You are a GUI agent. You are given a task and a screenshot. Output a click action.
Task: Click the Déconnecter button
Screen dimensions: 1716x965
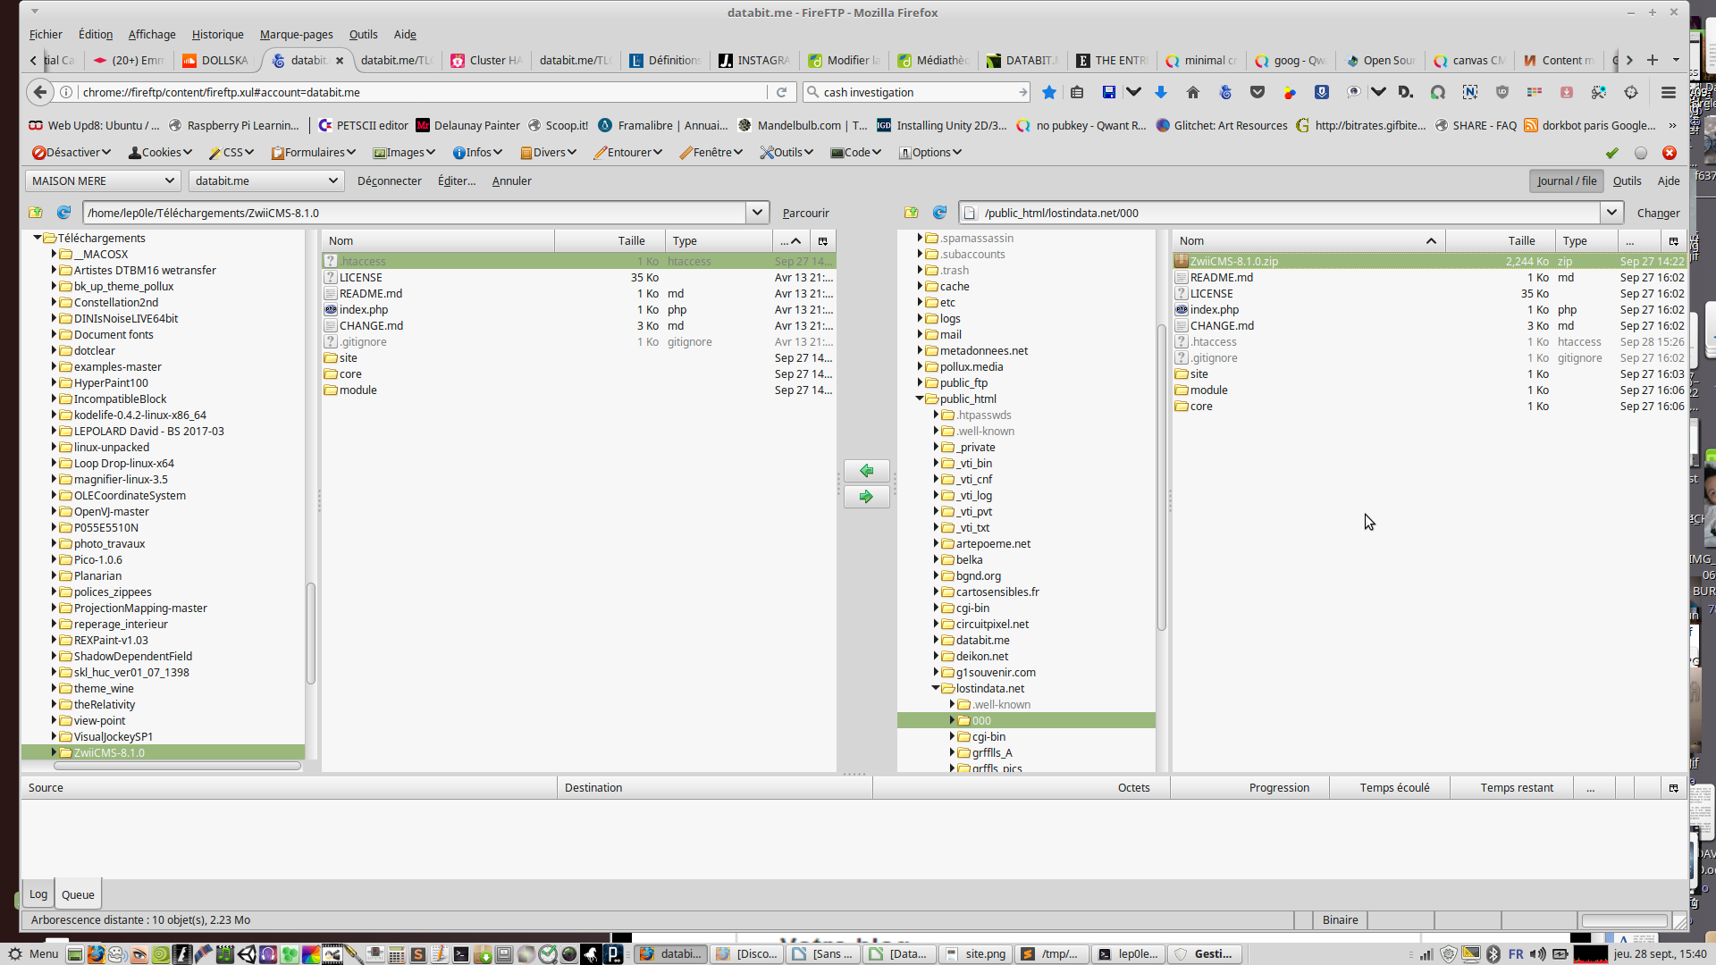coord(389,180)
